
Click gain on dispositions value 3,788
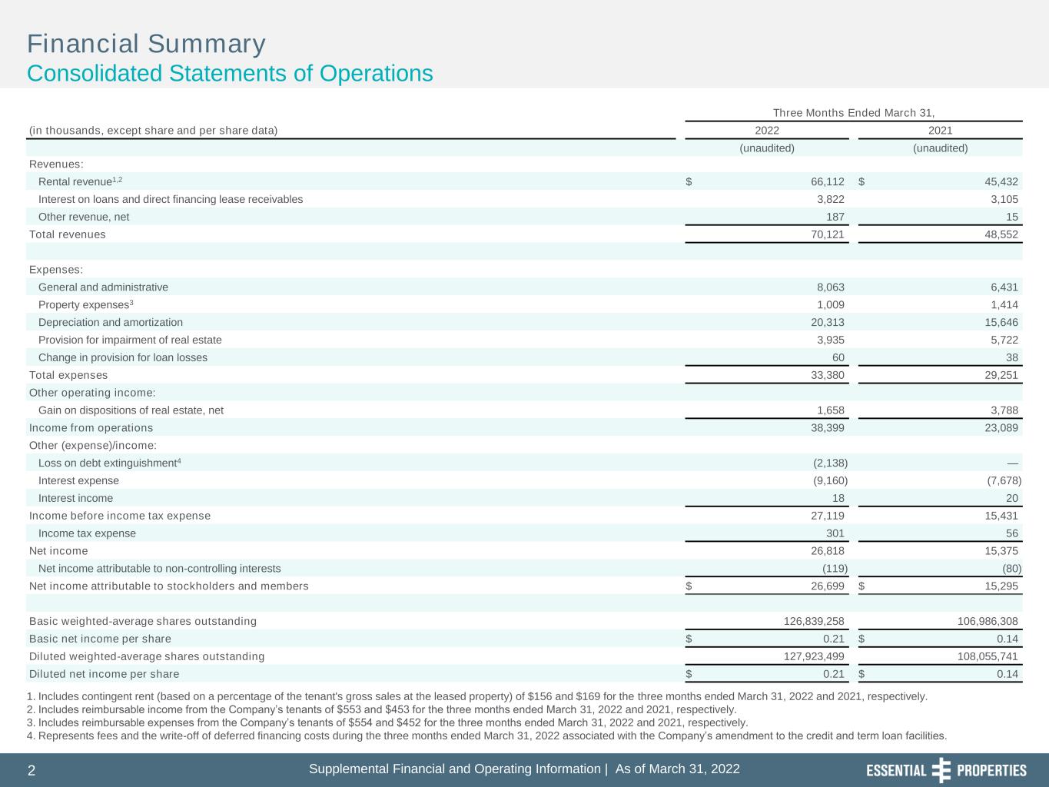pyautogui.click(x=1004, y=410)
